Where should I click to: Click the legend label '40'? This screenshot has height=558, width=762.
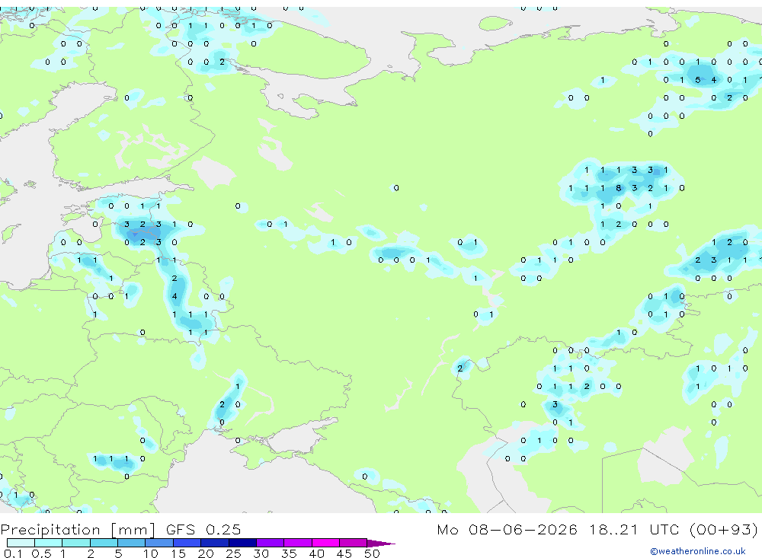316,553
